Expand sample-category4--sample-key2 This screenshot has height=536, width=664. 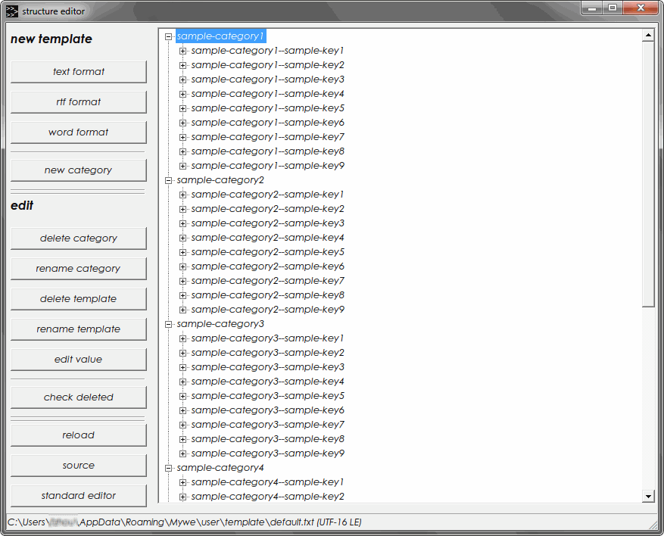click(182, 496)
